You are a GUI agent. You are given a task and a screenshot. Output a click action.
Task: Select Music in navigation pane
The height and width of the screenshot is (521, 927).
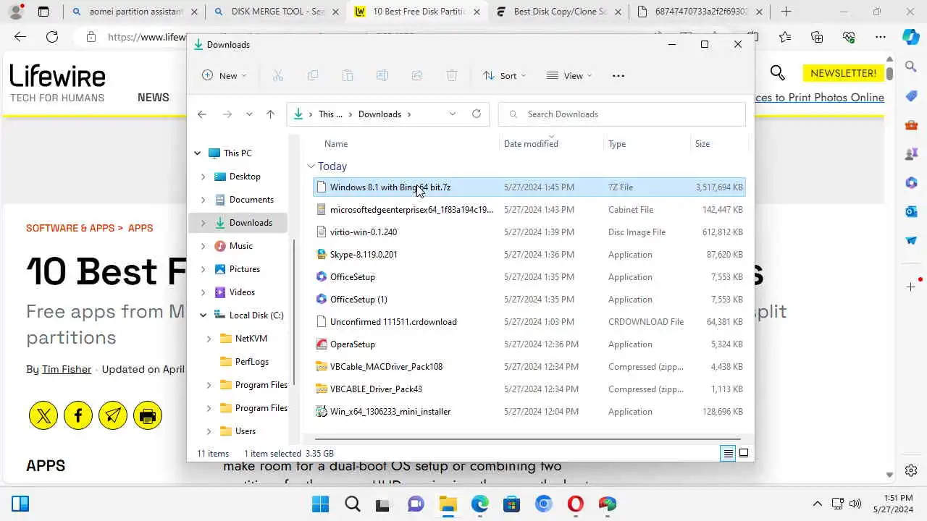[241, 246]
